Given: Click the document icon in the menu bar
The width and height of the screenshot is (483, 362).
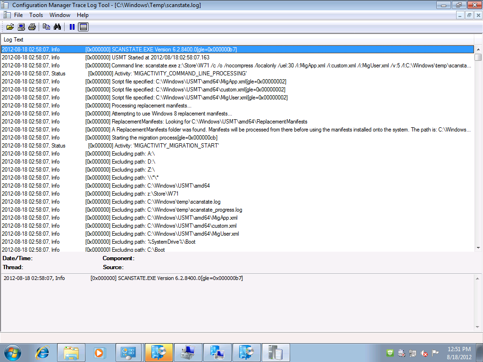Looking at the screenshot, I should (7, 15).
